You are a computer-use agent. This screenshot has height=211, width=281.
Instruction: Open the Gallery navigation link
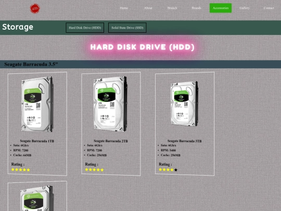point(245,8)
